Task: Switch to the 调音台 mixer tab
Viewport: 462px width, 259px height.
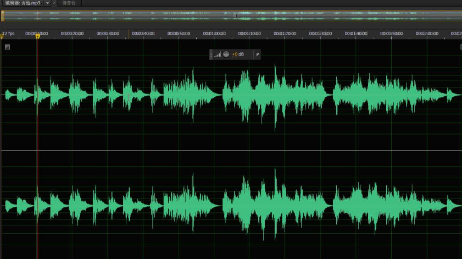Action: [x=69, y=3]
